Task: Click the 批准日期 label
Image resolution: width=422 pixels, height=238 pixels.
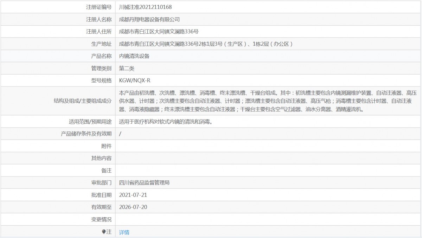Action: tap(101, 195)
